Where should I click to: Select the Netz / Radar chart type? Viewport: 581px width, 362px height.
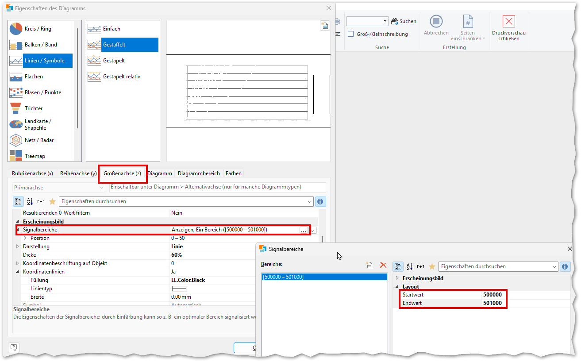[41, 140]
